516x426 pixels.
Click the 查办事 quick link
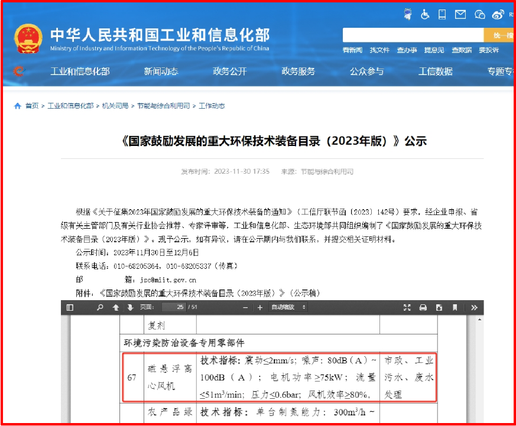tap(407, 50)
